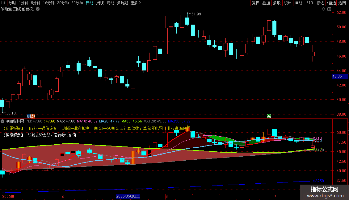The height and width of the screenshot is (200, 349).
Task: Toggle the left side panel icon
Action: click(x=3, y=3)
